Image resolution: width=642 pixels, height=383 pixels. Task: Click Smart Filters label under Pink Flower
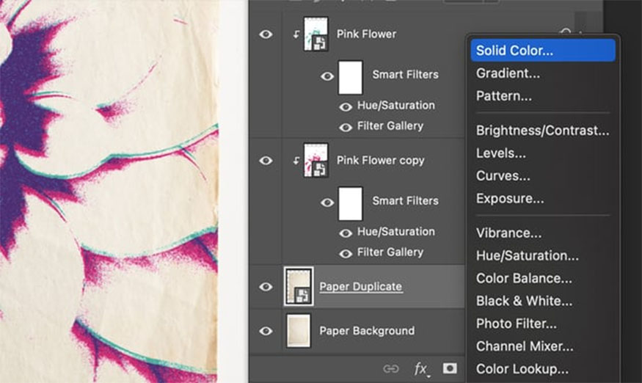click(x=405, y=75)
